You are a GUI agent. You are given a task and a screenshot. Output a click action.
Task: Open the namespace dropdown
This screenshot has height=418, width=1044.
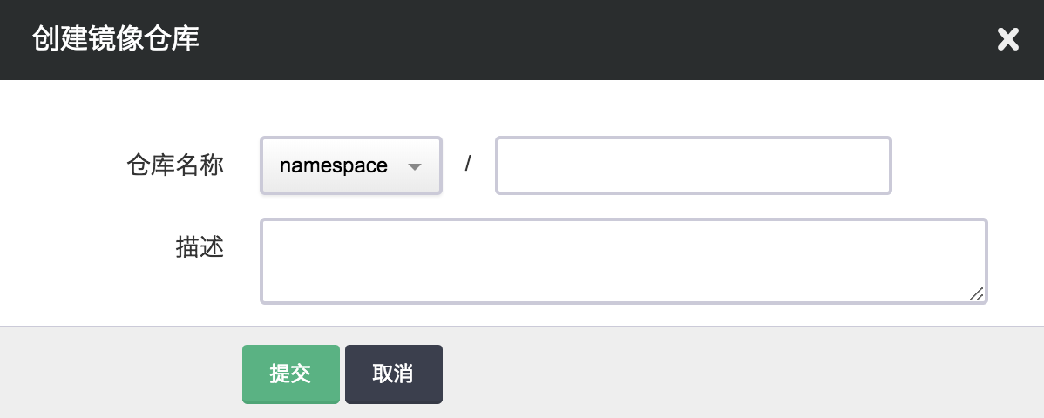pos(350,165)
